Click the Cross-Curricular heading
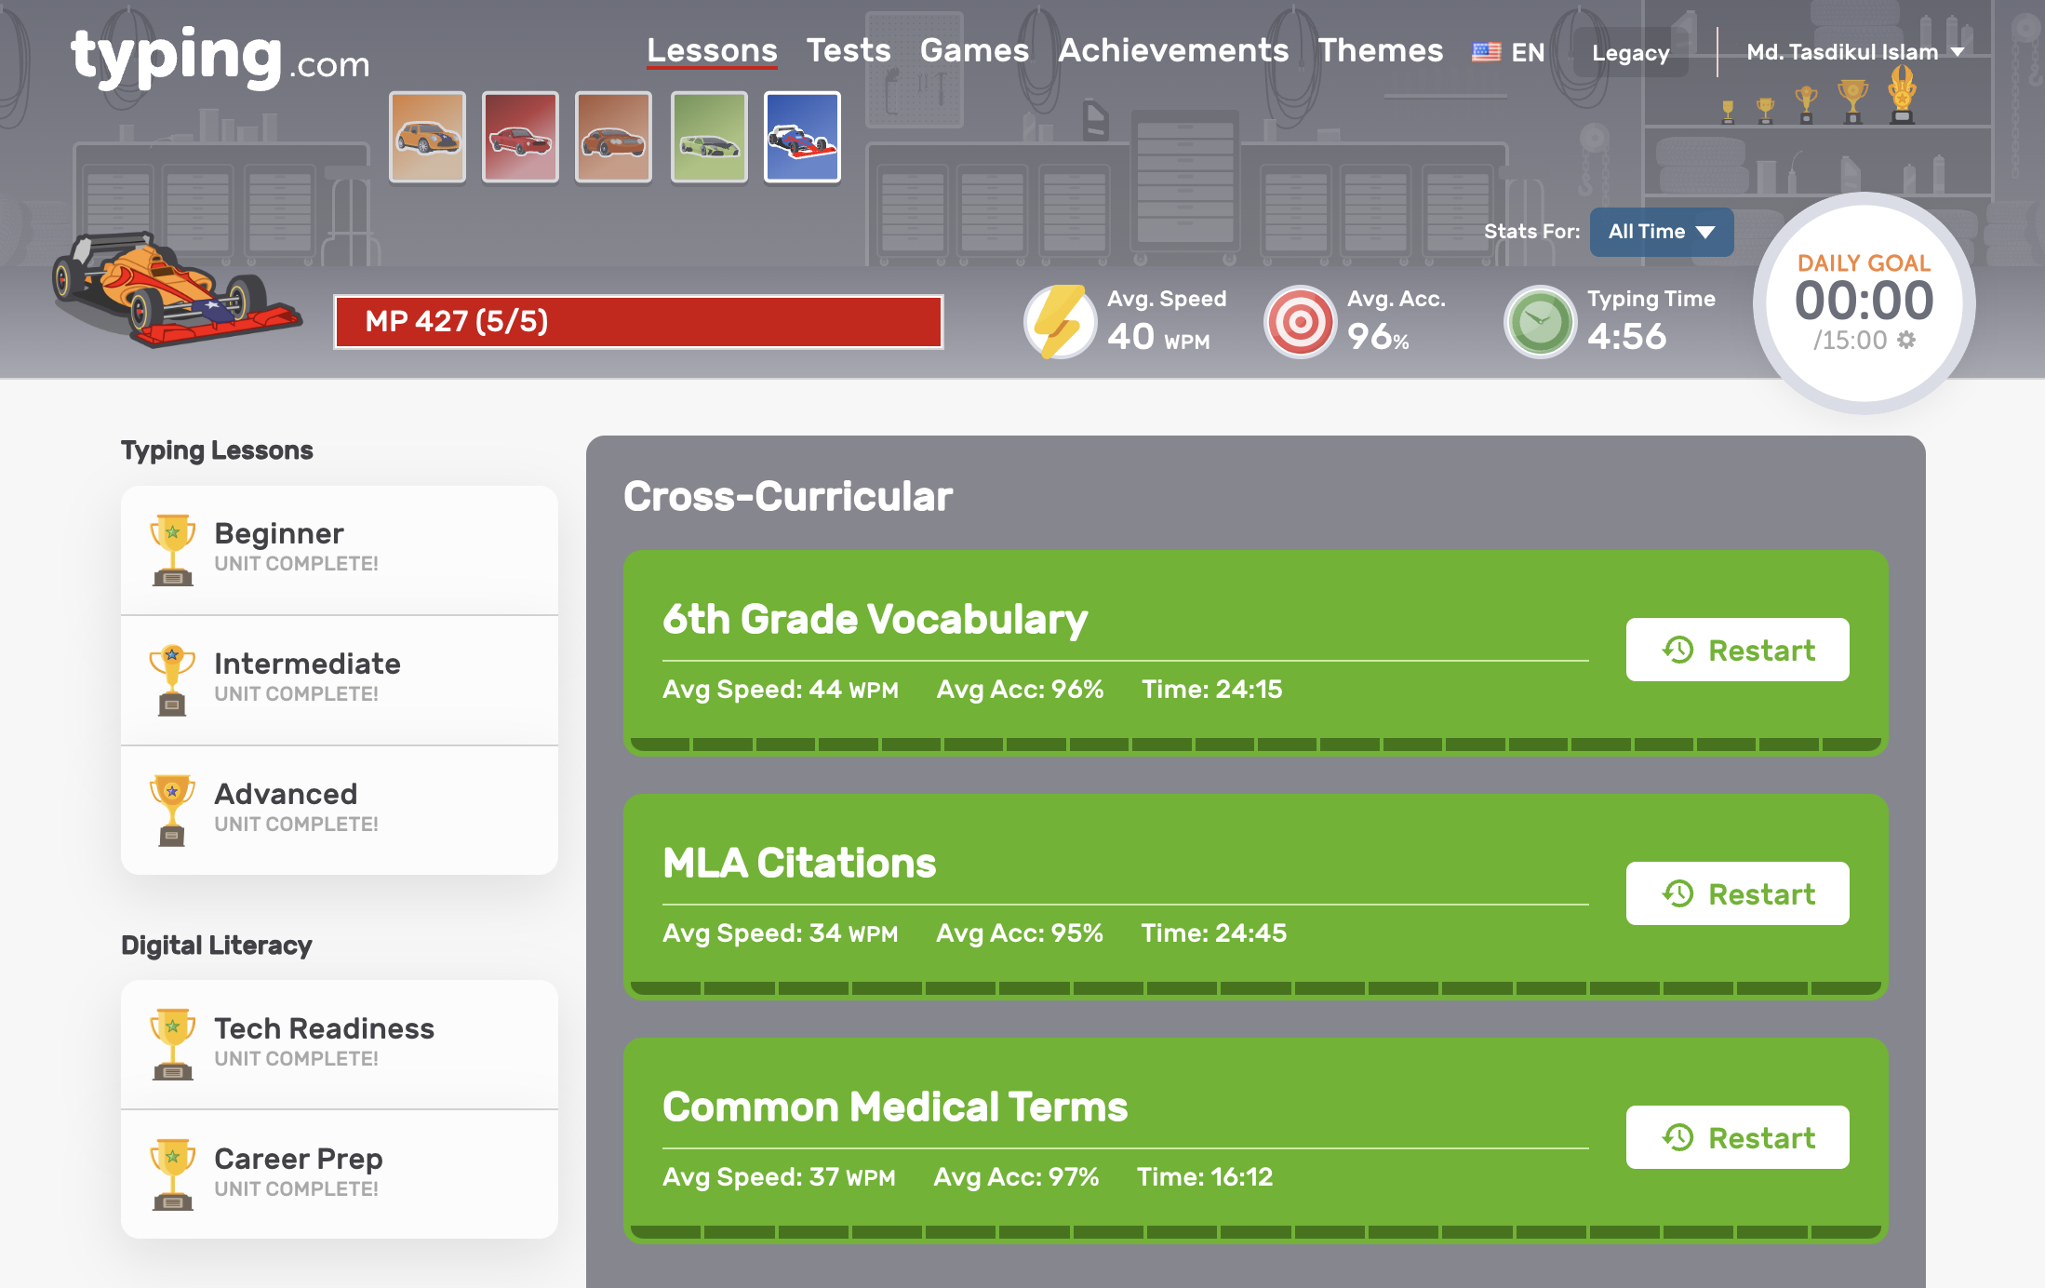 click(x=788, y=496)
